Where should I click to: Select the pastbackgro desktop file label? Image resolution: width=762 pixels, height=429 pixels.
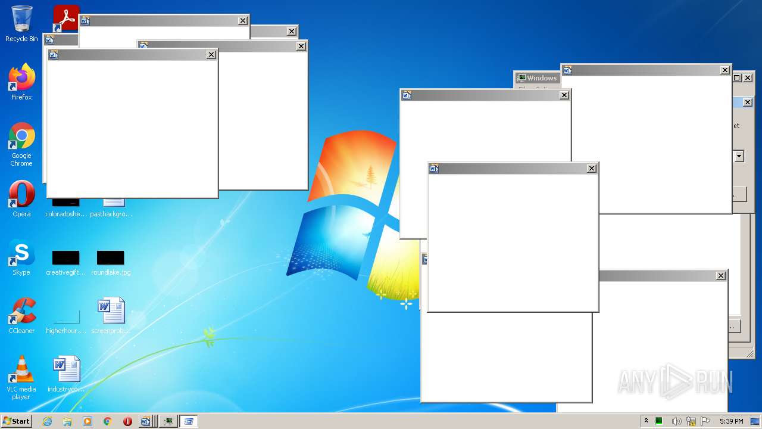(111, 214)
